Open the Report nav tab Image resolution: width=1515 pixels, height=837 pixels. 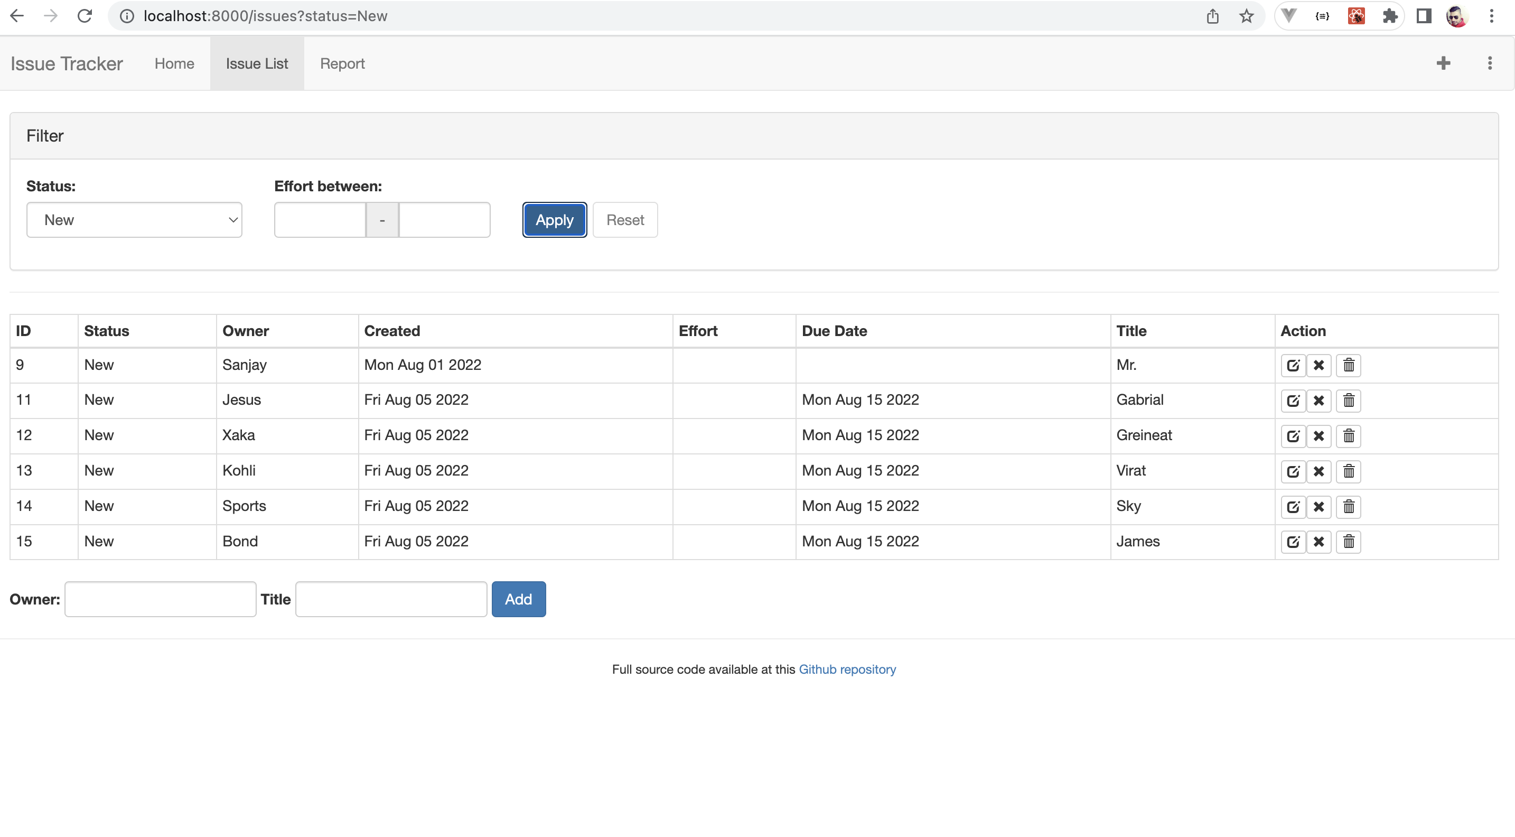click(342, 63)
